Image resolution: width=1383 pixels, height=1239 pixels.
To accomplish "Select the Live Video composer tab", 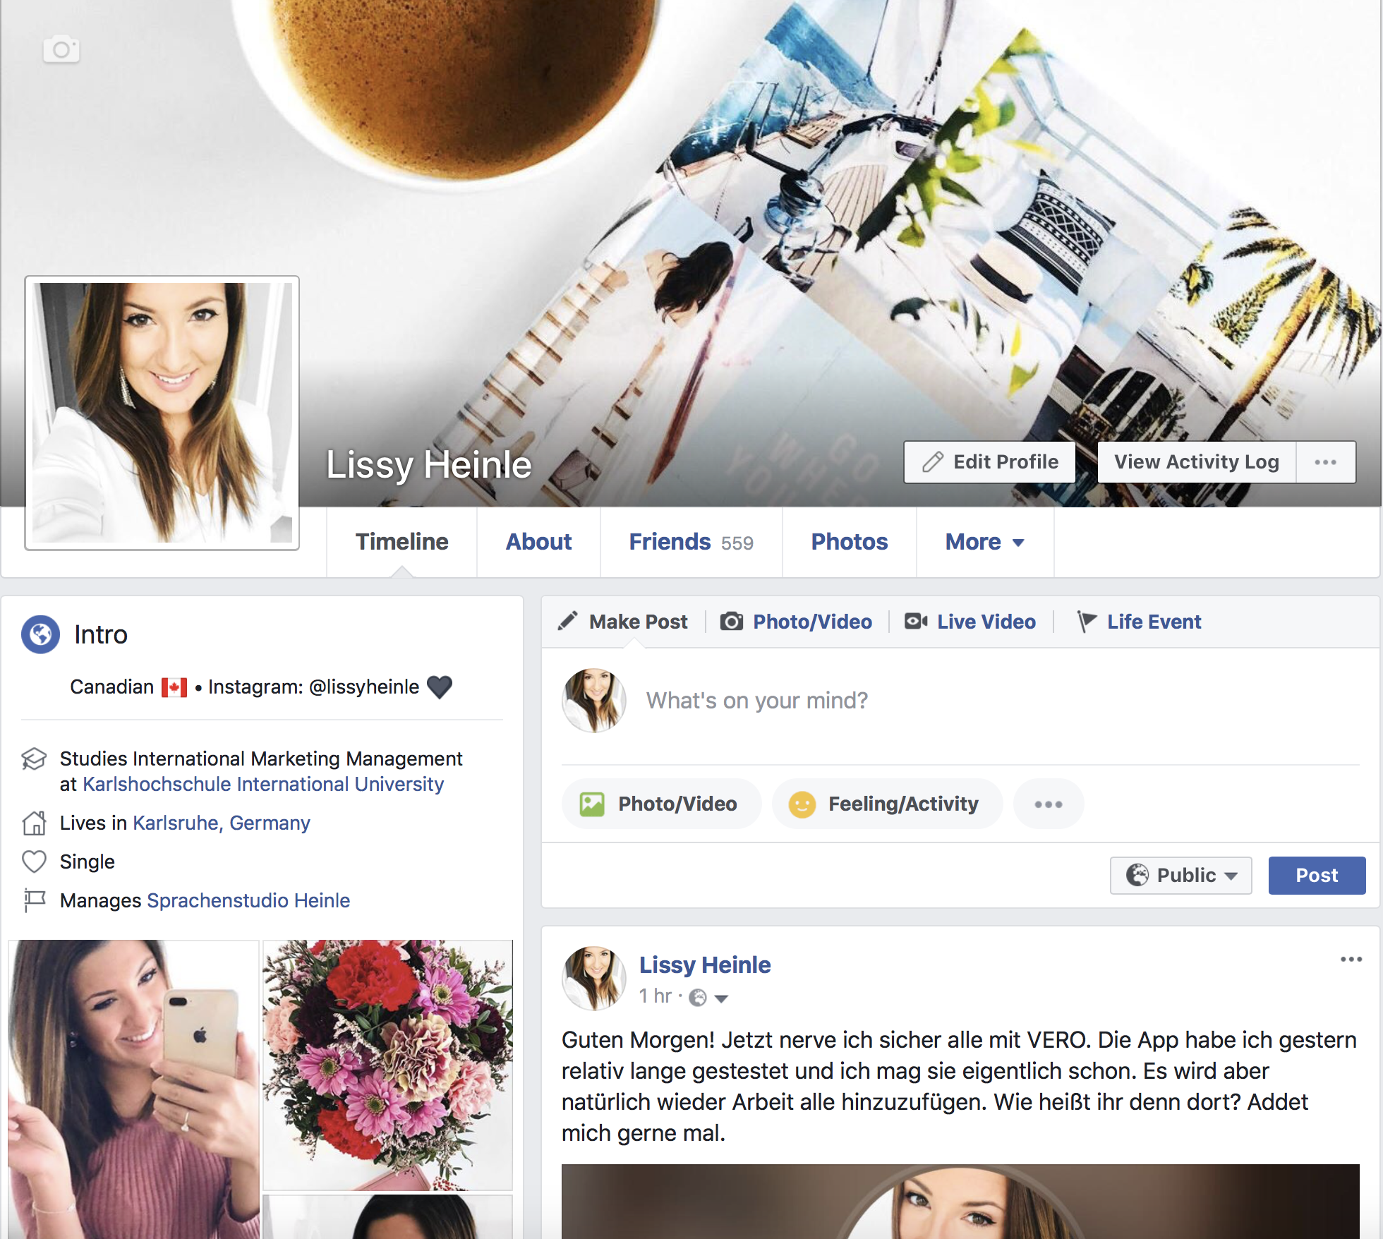I will point(970,622).
